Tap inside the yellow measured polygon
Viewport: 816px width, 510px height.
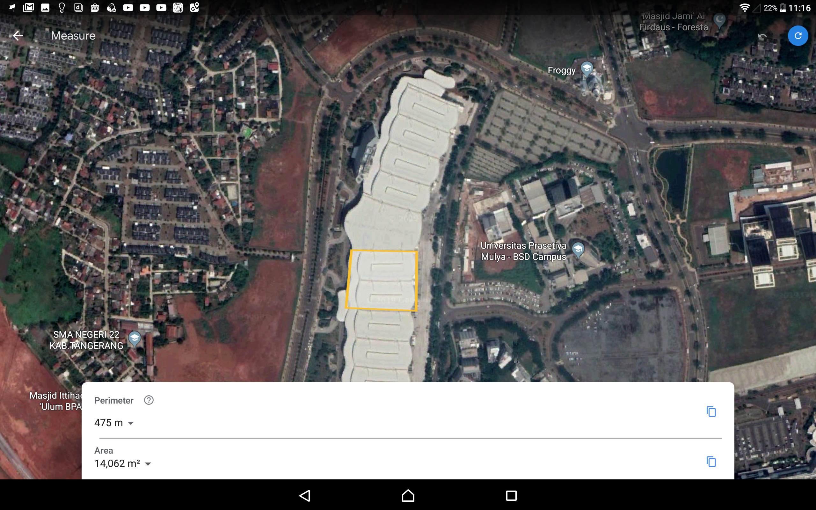tap(382, 280)
